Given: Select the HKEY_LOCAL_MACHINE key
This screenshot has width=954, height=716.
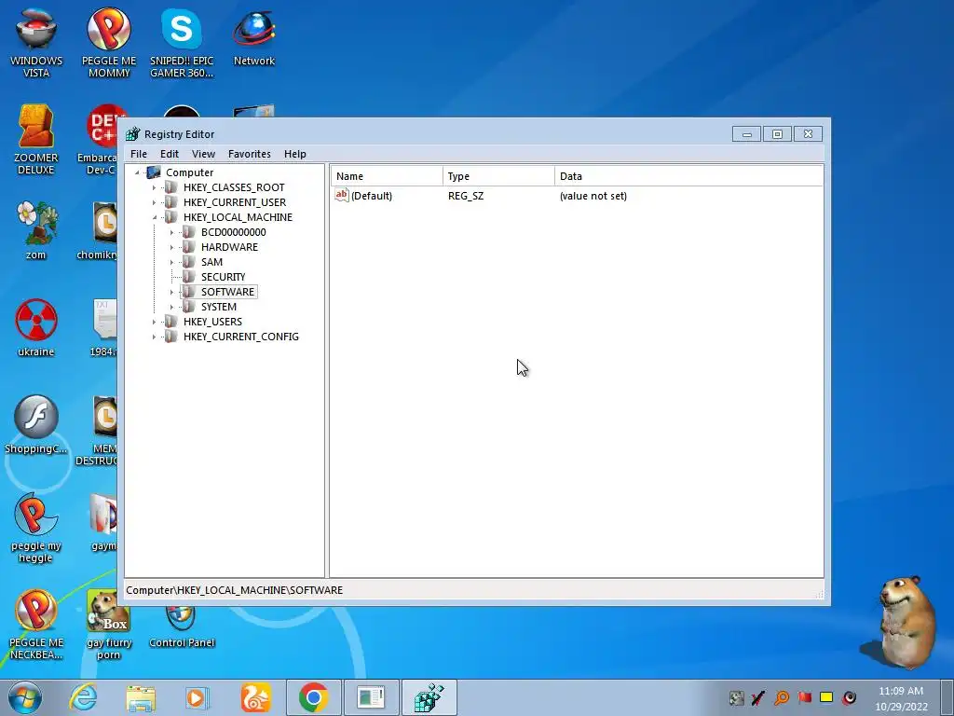Looking at the screenshot, I should tap(238, 217).
